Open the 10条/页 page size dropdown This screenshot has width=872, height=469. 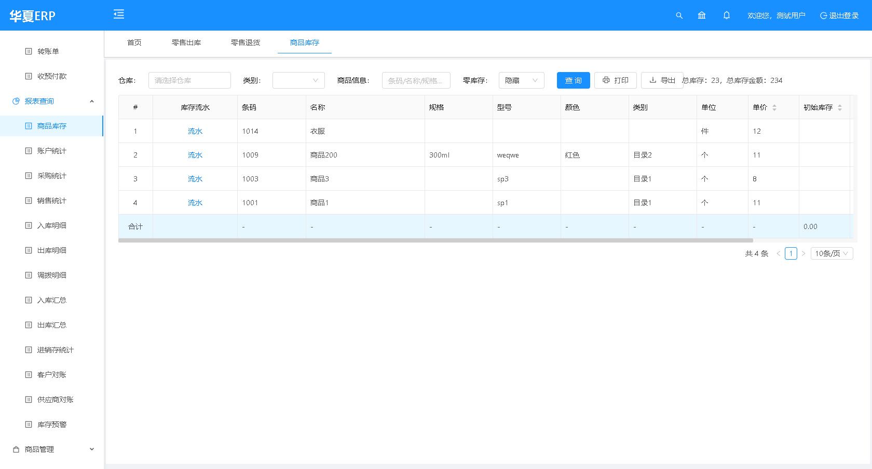pyautogui.click(x=832, y=253)
